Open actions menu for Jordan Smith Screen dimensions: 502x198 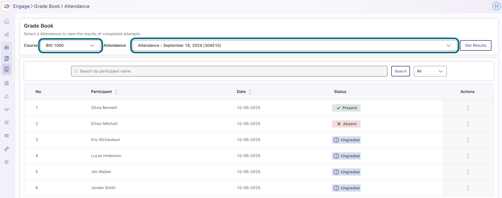point(468,188)
